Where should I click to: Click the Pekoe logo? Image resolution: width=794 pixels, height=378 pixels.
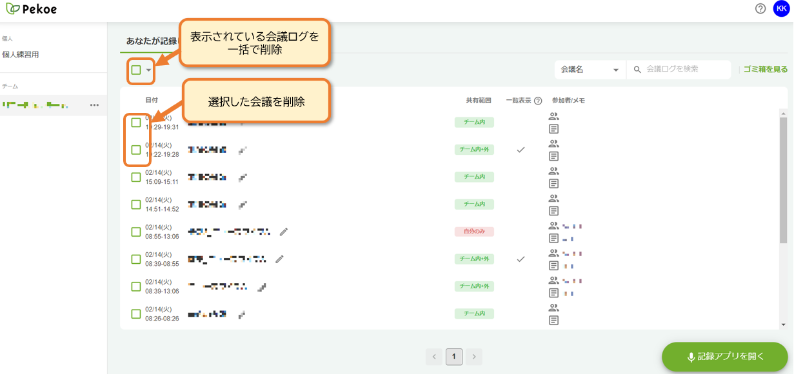click(30, 9)
